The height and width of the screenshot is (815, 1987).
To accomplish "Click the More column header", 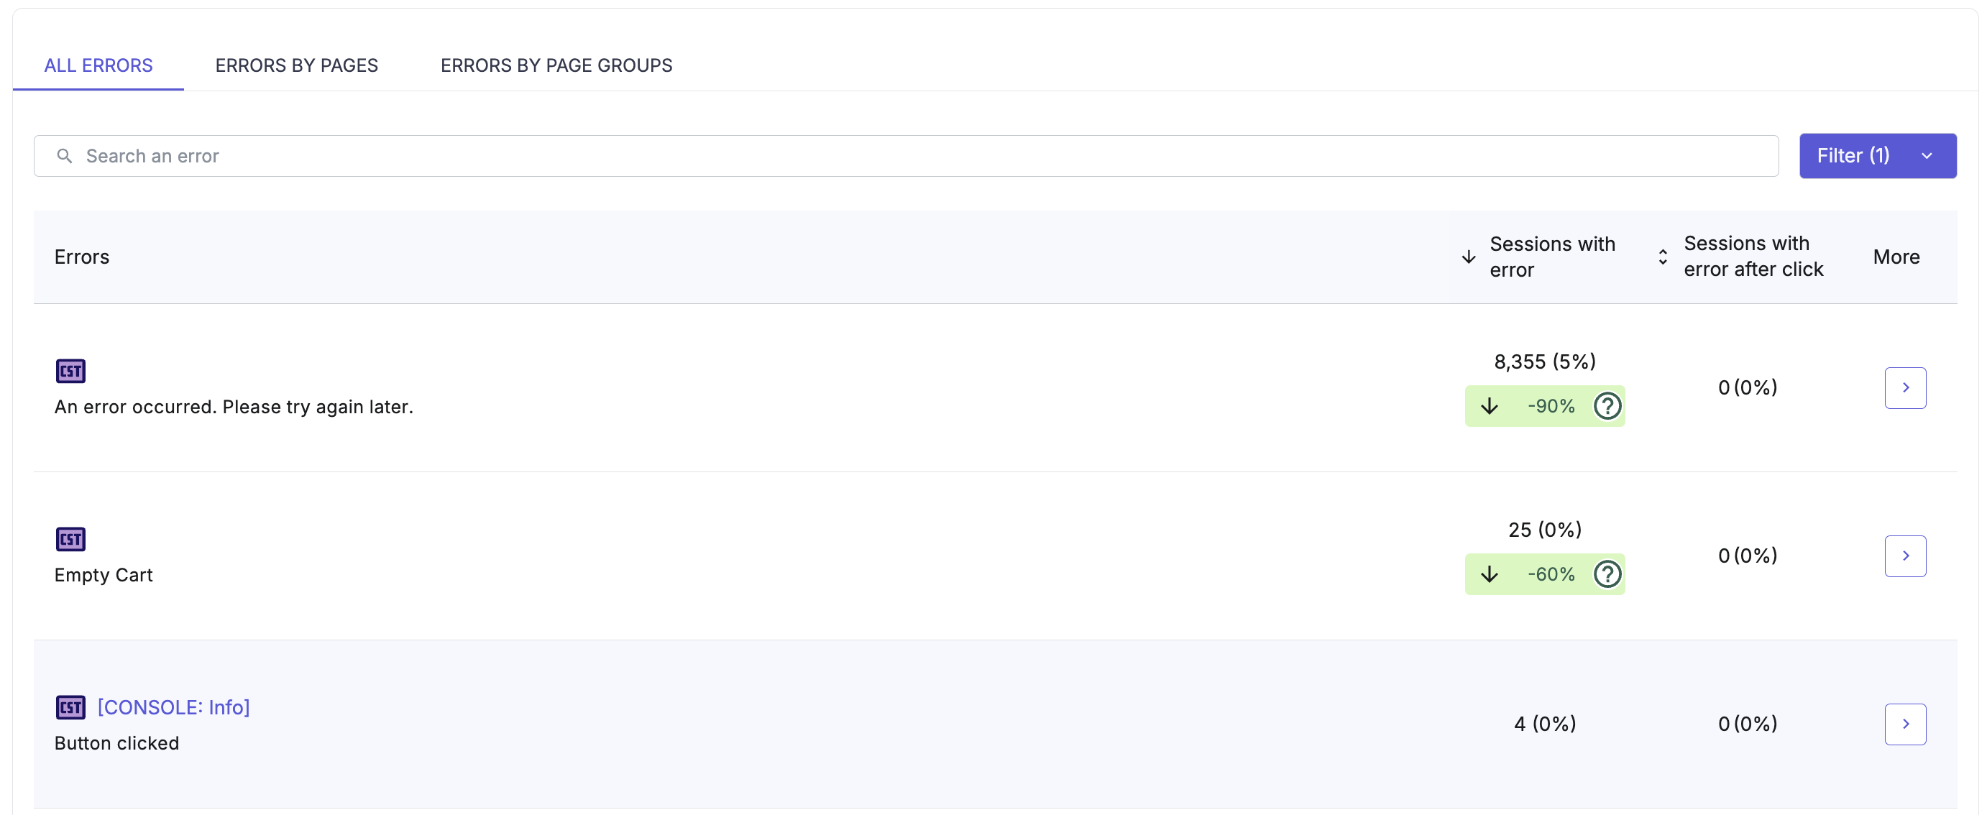I will (1896, 257).
